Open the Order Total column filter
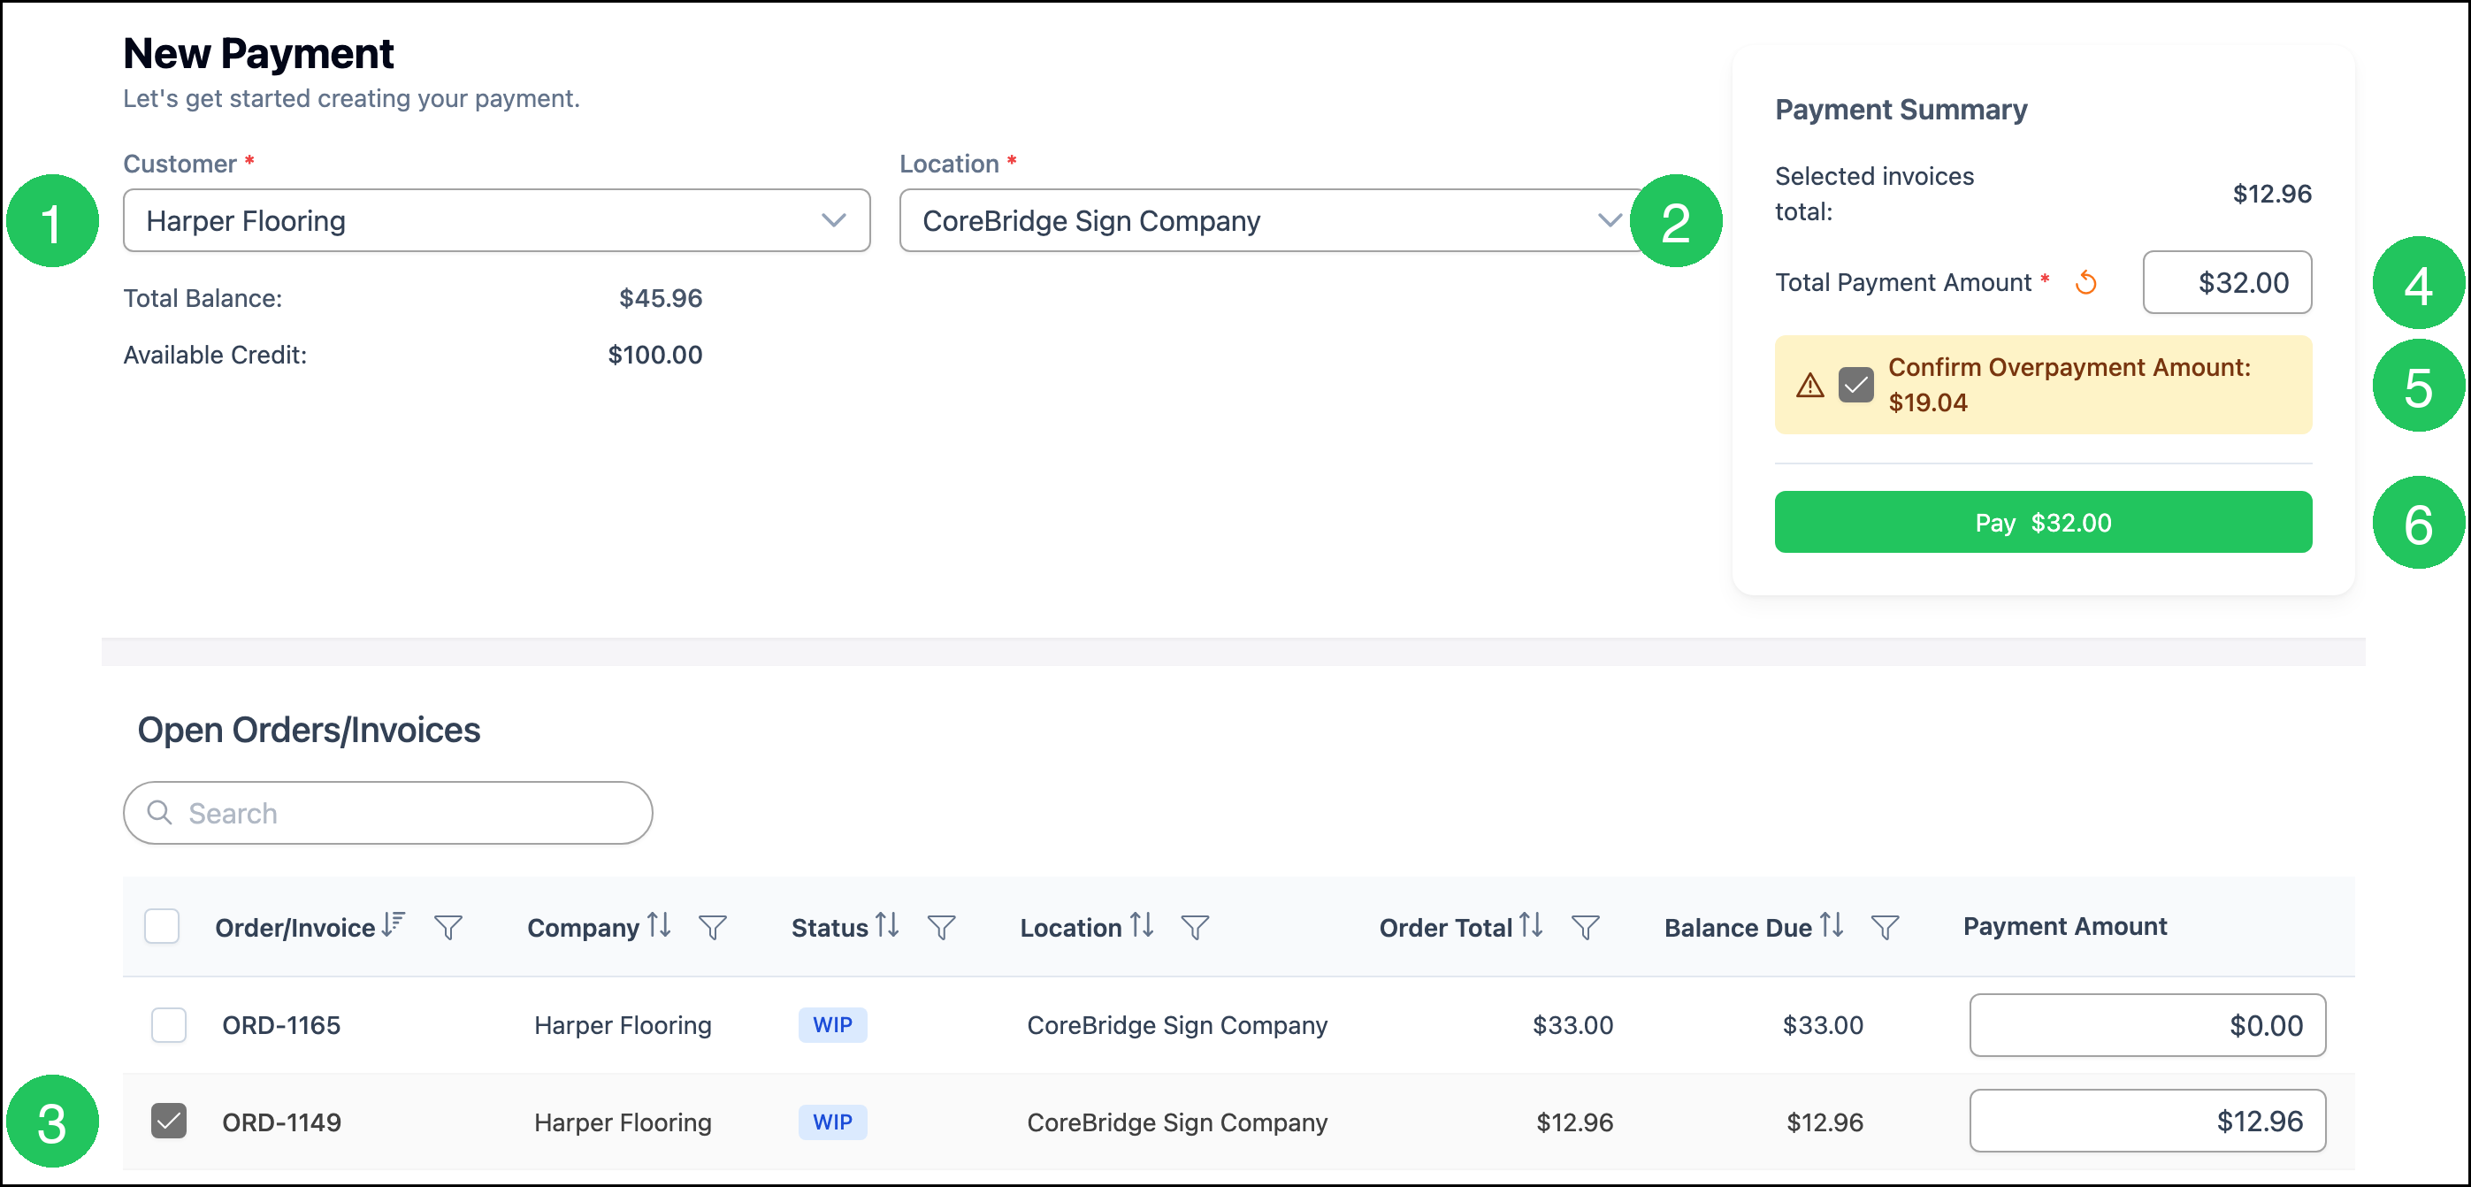 pos(1585,927)
